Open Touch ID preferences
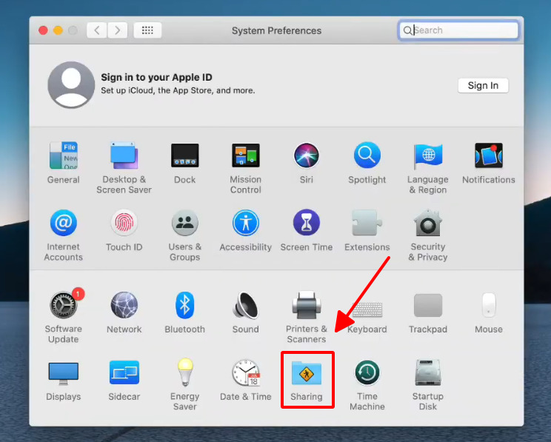Screen dimensions: 551x442 point(124,223)
